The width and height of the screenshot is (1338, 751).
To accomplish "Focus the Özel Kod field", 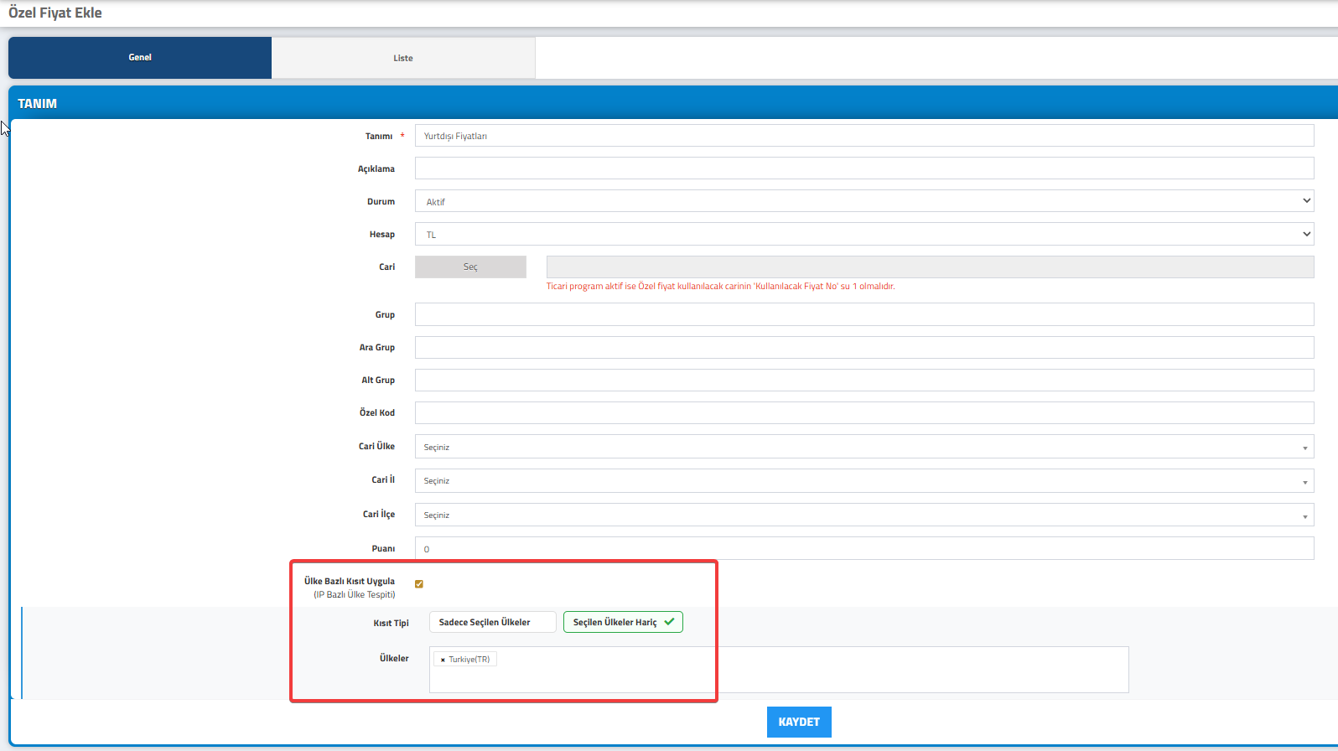I will [863, 412].
